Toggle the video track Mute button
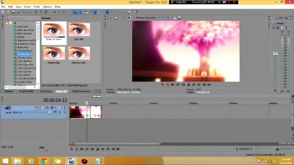 [x=59, y=108]
